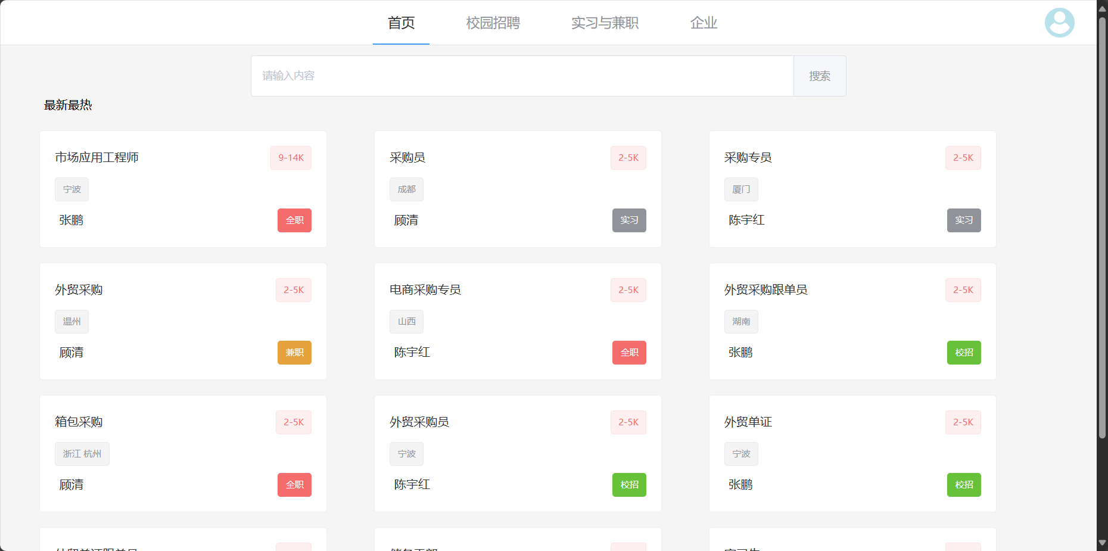This screenshot has width=1108, height=551.
Task: Open the 外贸采购员 job listing
Action: (x=419, y=422)
